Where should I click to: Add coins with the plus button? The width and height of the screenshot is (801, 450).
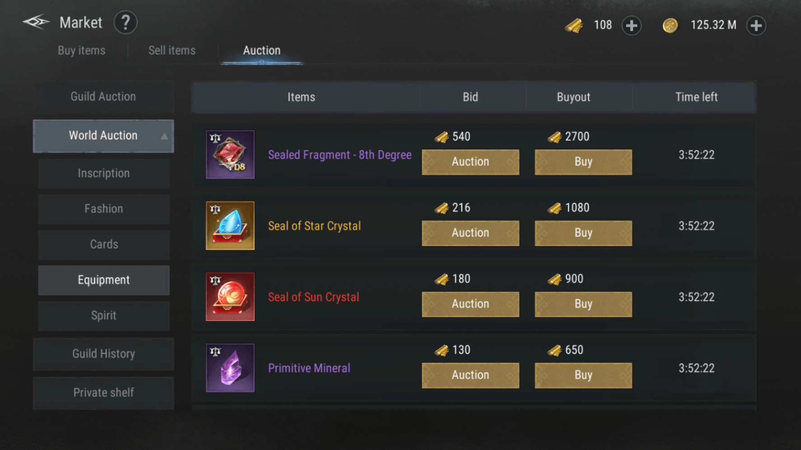756,26
